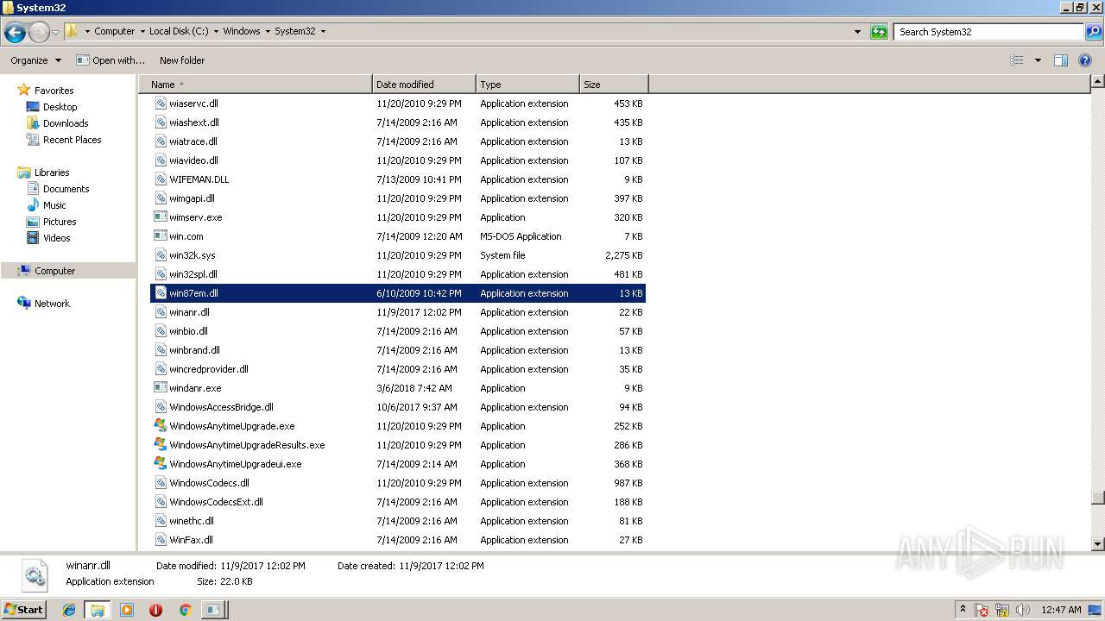This screenshot has width=1105, height=621.
Task: Click the Windows Explorer taskbar icon
Action: (98, 610)
